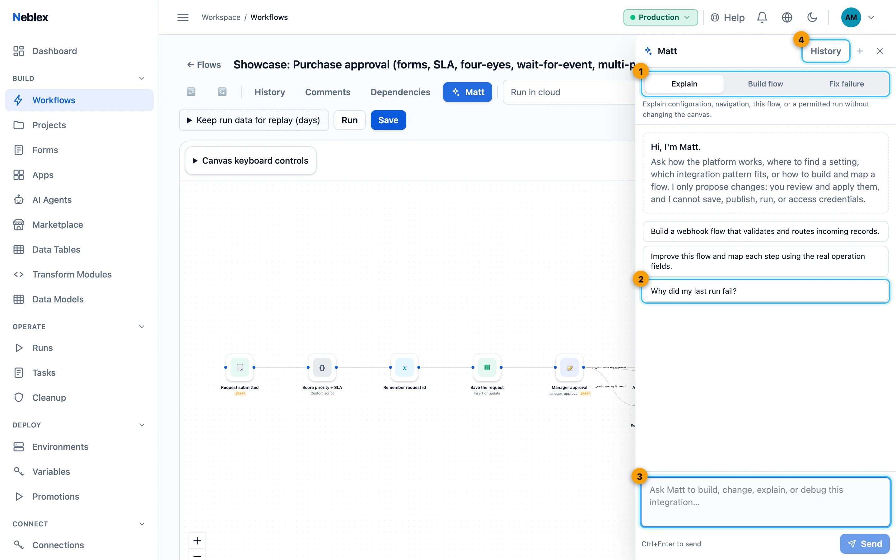Choose the 'Why did my last run fail?' suggestion
896x560 pixels.
(765, 291)
